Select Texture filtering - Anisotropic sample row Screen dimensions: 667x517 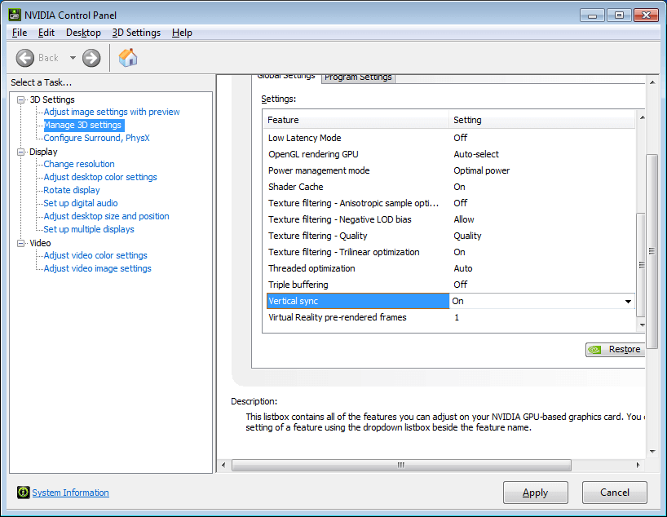(x=449, y=203)
